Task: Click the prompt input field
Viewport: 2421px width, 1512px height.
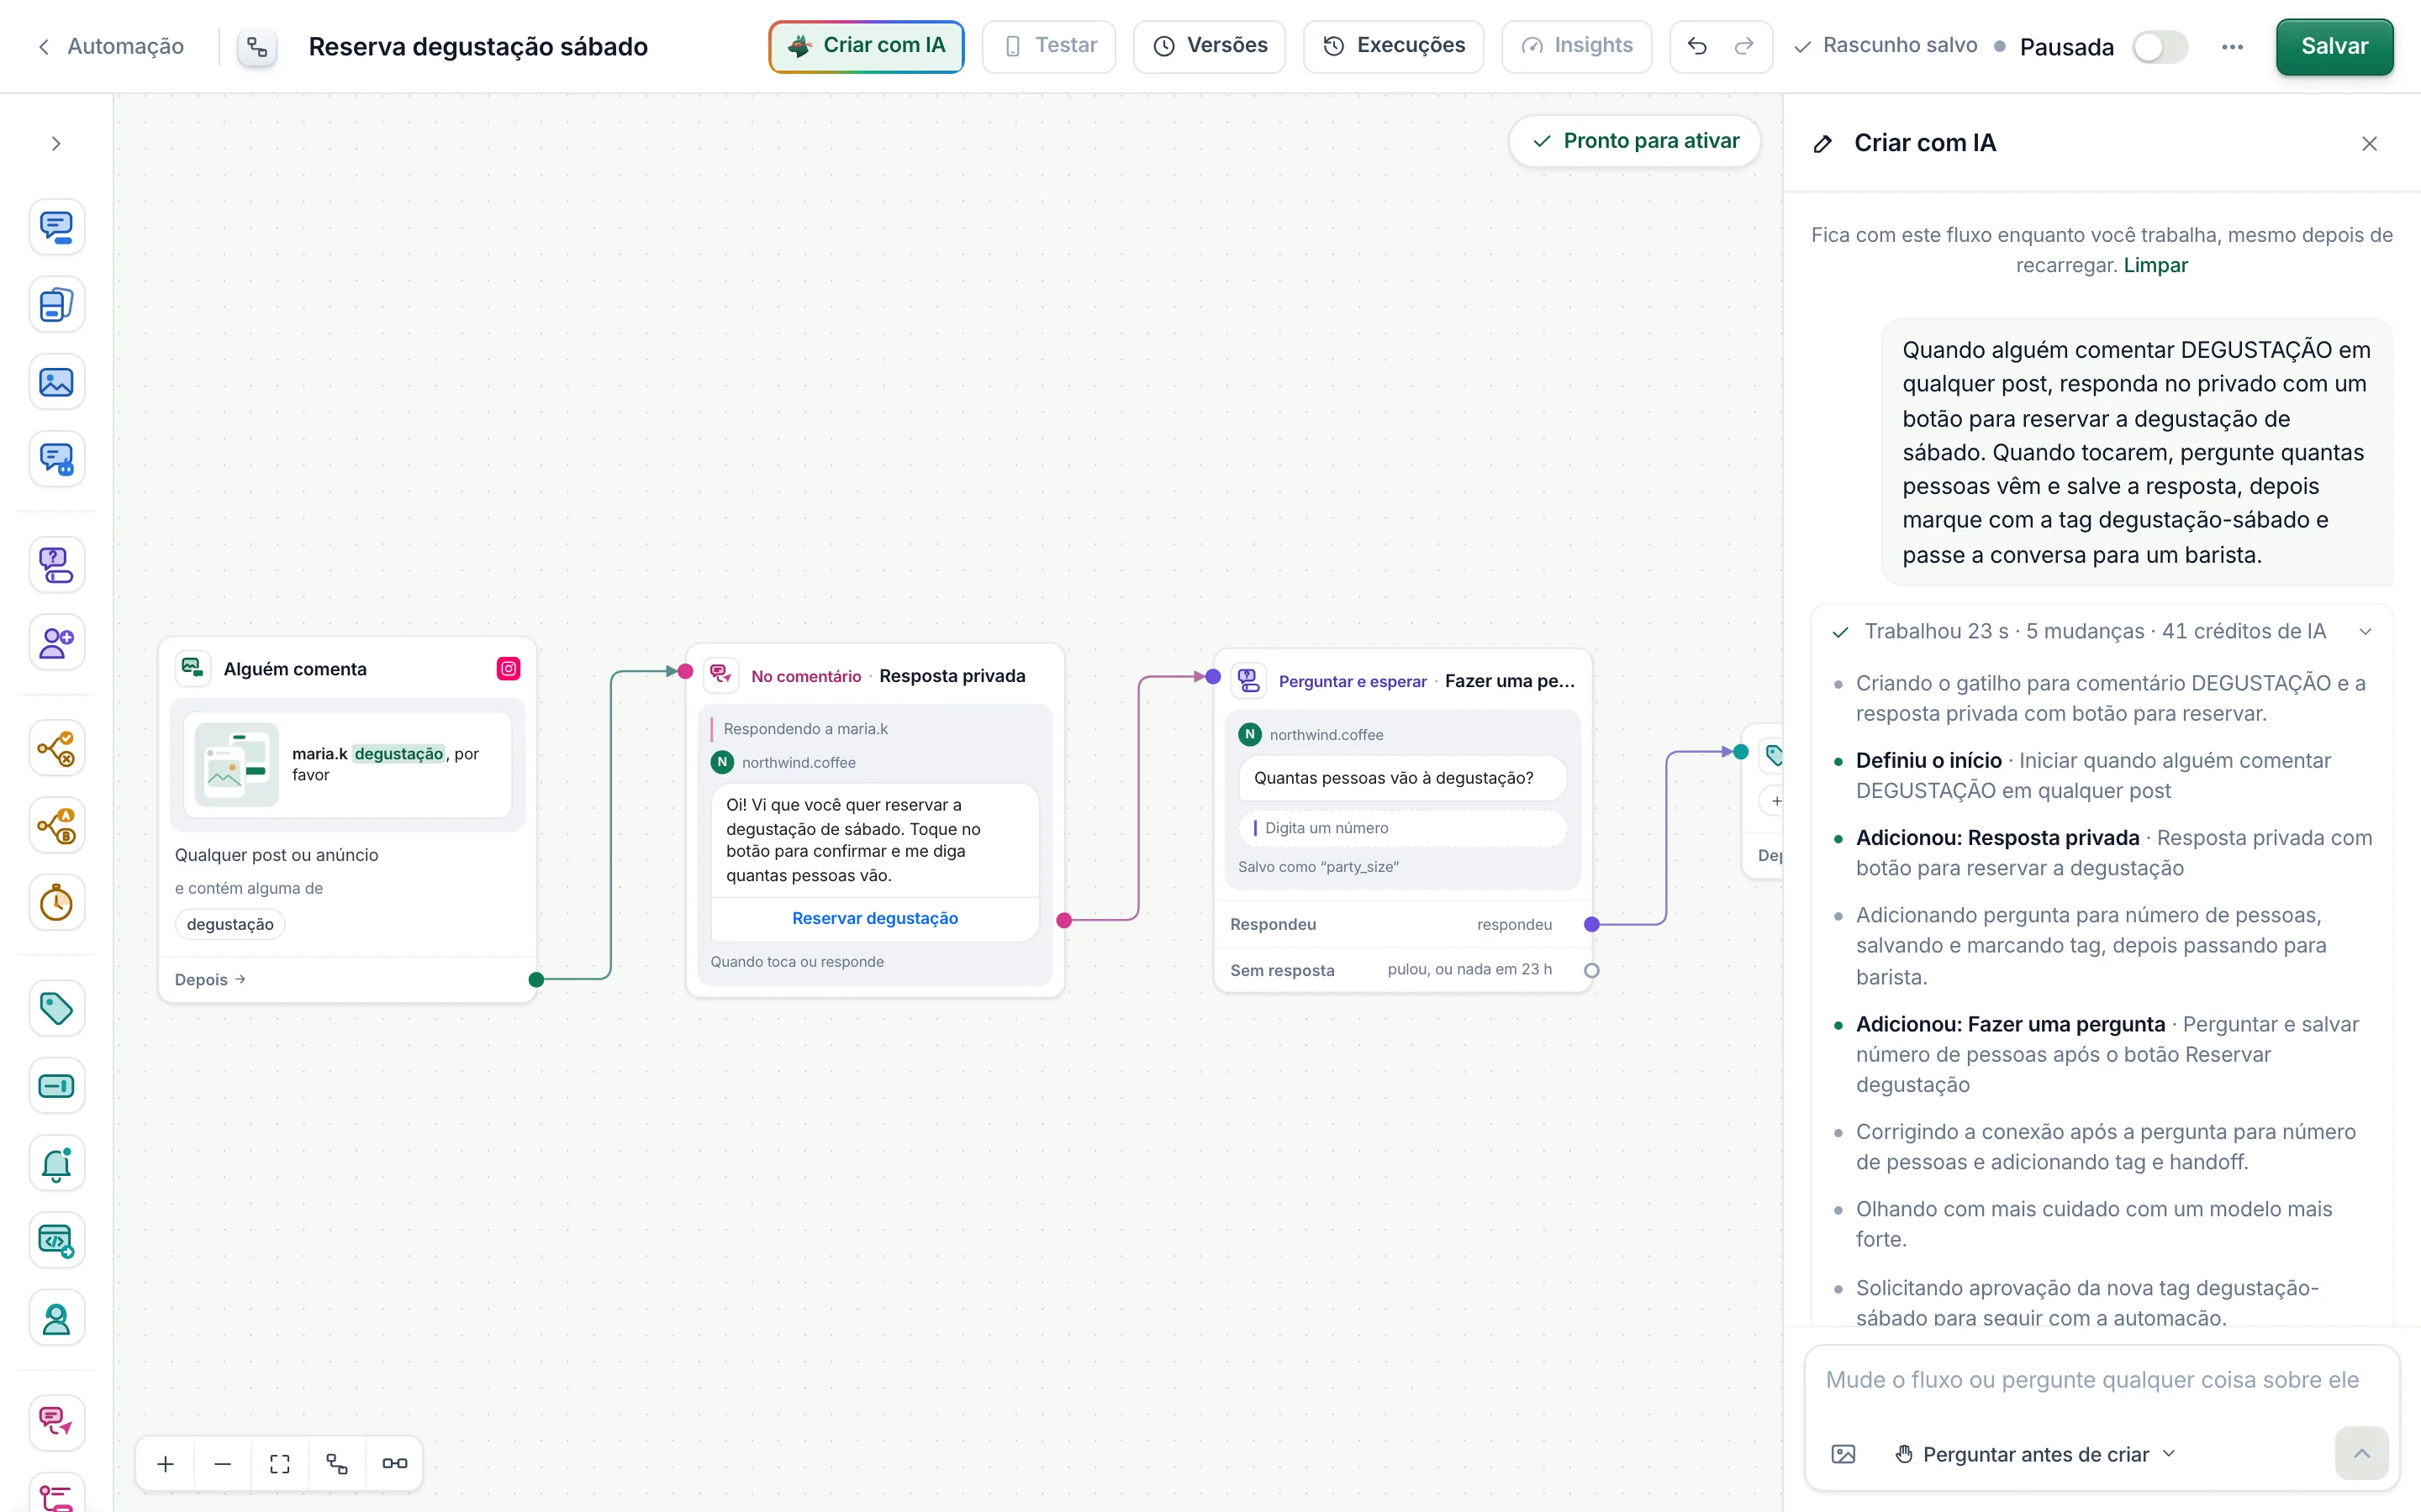Action: (2101, 1381)
